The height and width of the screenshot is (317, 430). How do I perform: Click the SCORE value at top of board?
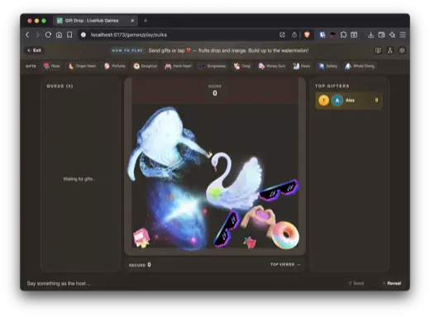point(215,93)
